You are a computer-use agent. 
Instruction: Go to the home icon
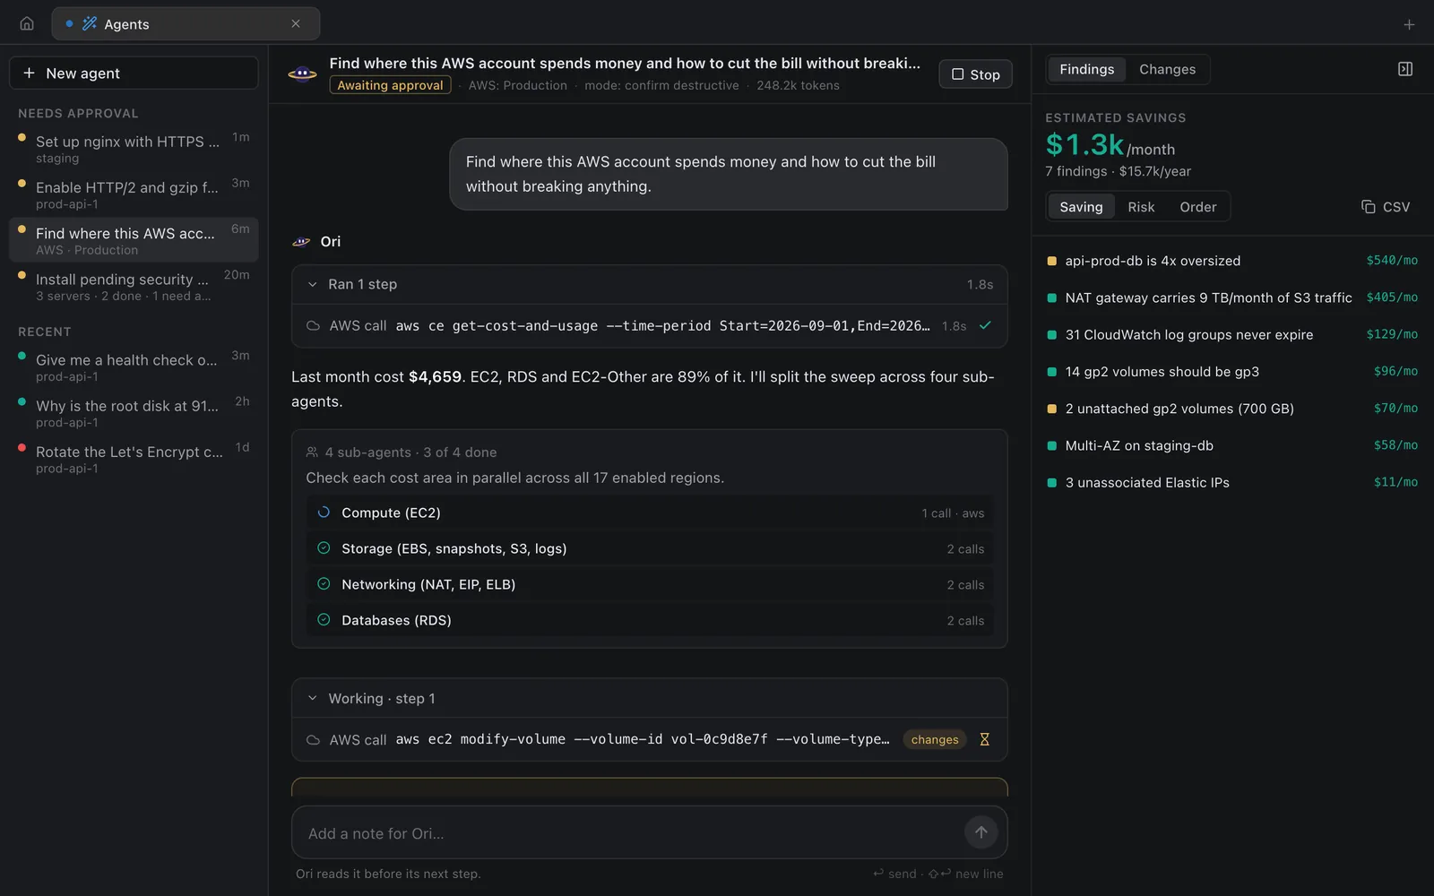27,24
